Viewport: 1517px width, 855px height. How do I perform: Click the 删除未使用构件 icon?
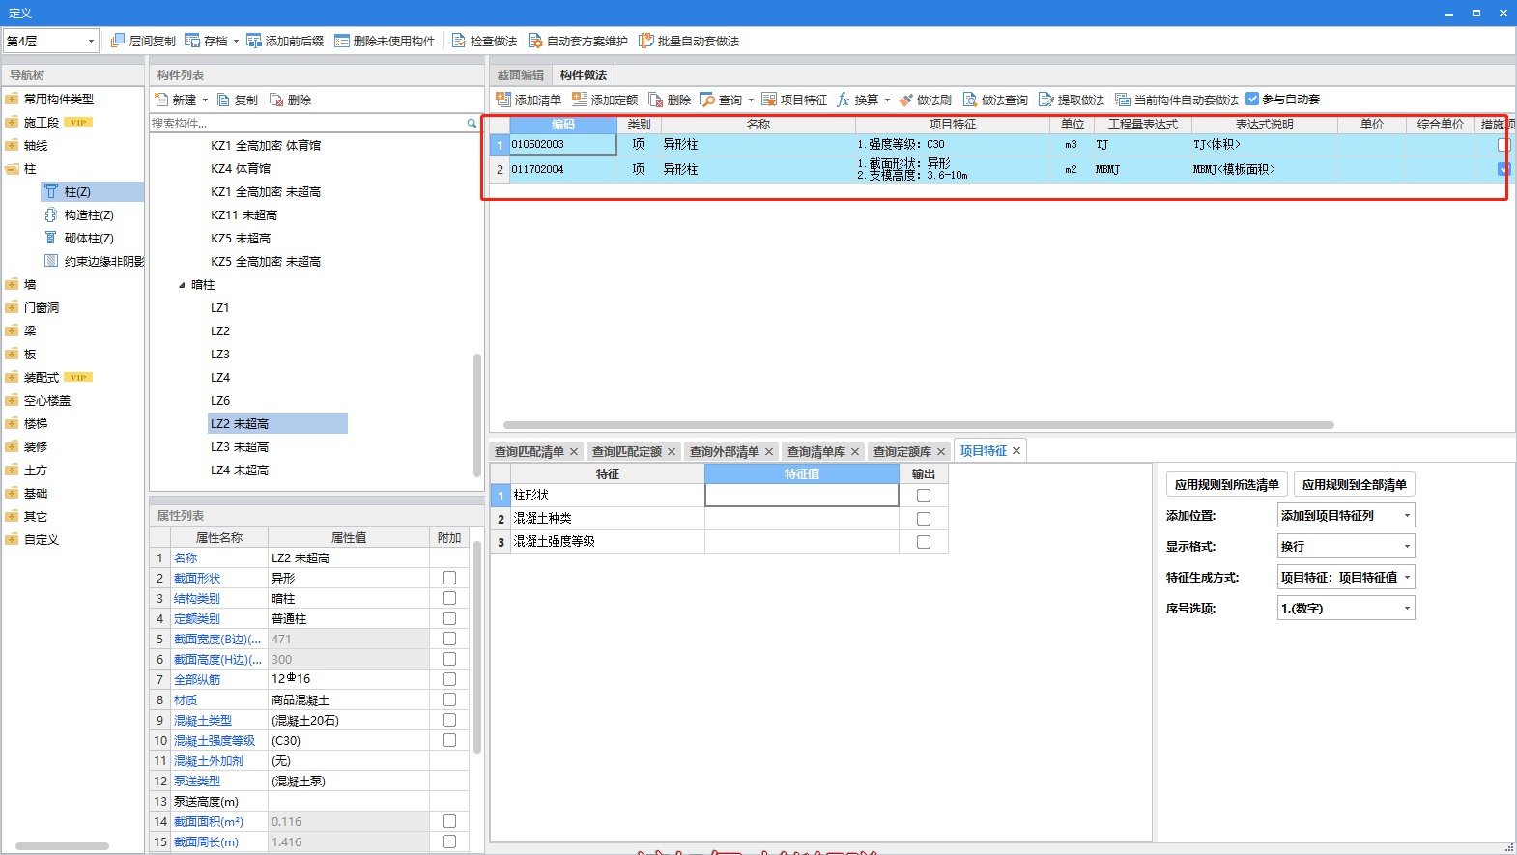pos(342,41)
